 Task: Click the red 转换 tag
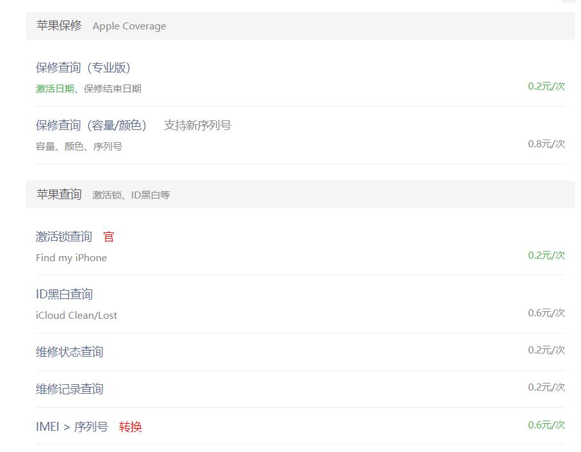pos(131,427)
